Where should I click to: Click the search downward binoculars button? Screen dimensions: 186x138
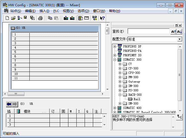click(179, 32)
